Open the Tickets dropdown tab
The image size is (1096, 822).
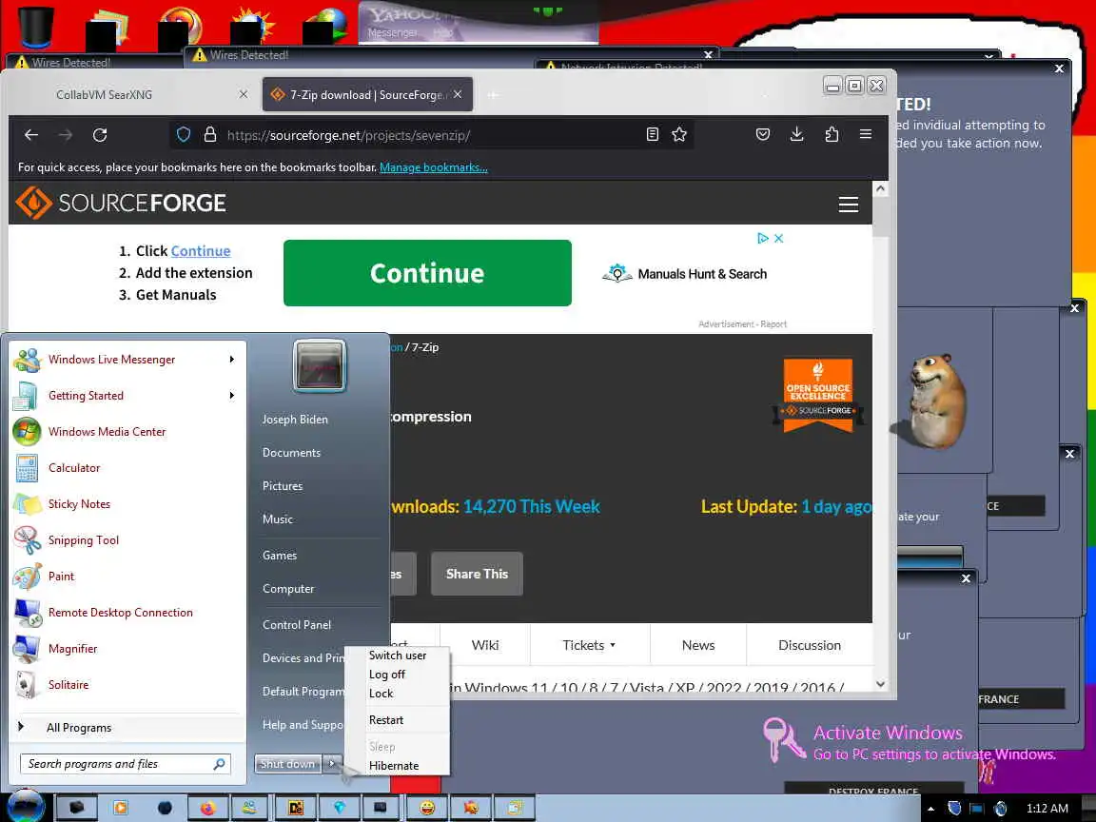(x=589, y=645)
